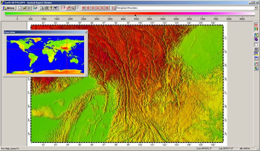Click the Alt 4457m readout in status bar
The height and width of the screenshot is (151, 260).
click(245, 149)
